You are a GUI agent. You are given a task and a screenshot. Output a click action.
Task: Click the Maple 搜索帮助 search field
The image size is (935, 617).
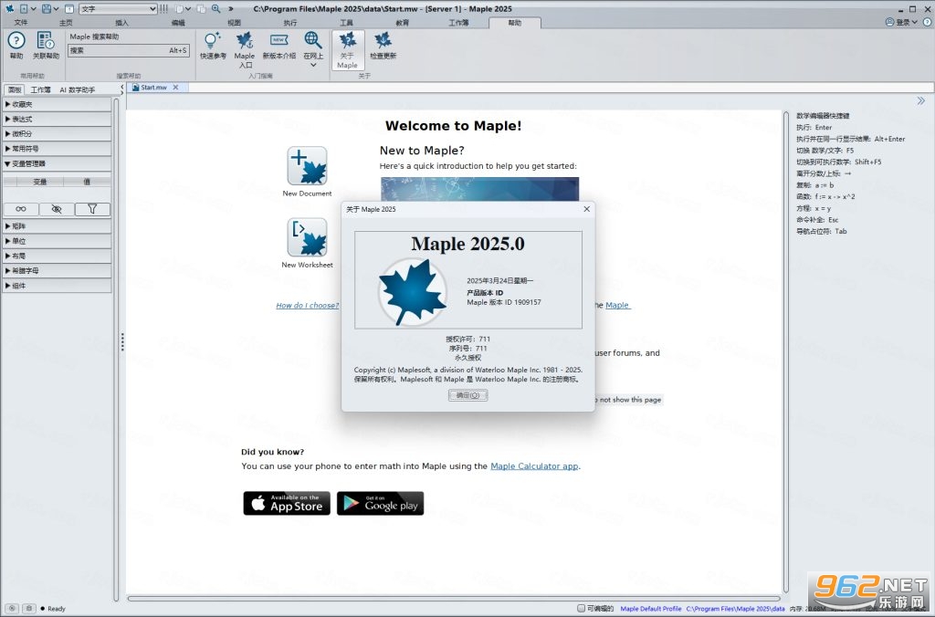129,51
